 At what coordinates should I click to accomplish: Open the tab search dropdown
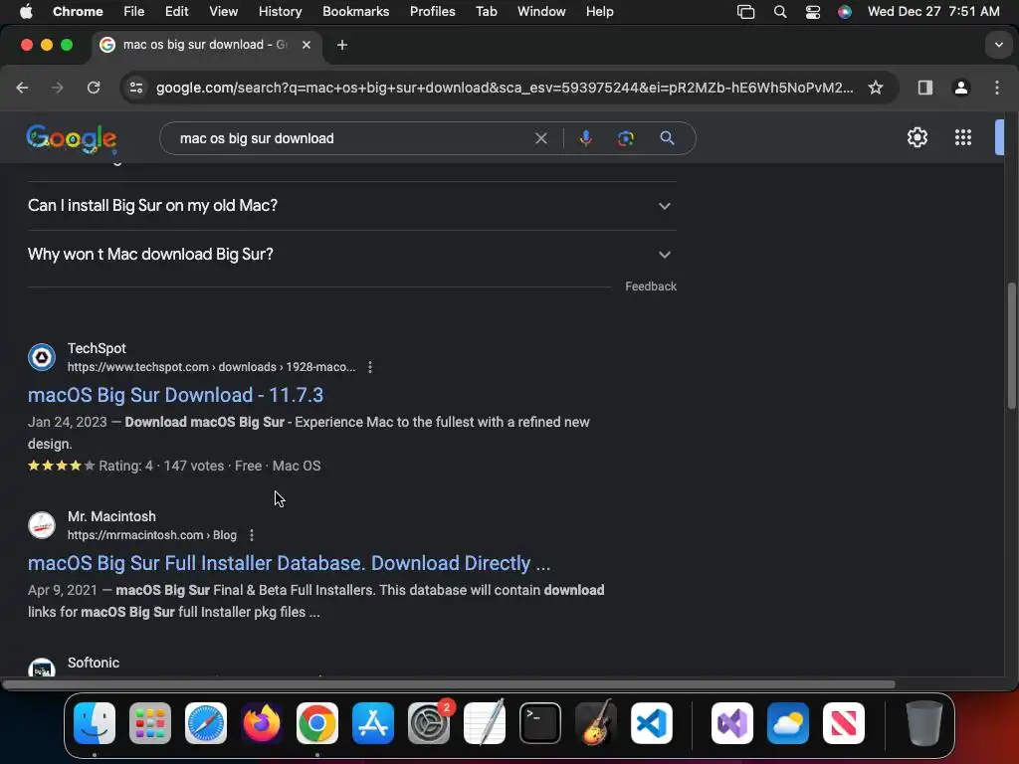point(998,45)
